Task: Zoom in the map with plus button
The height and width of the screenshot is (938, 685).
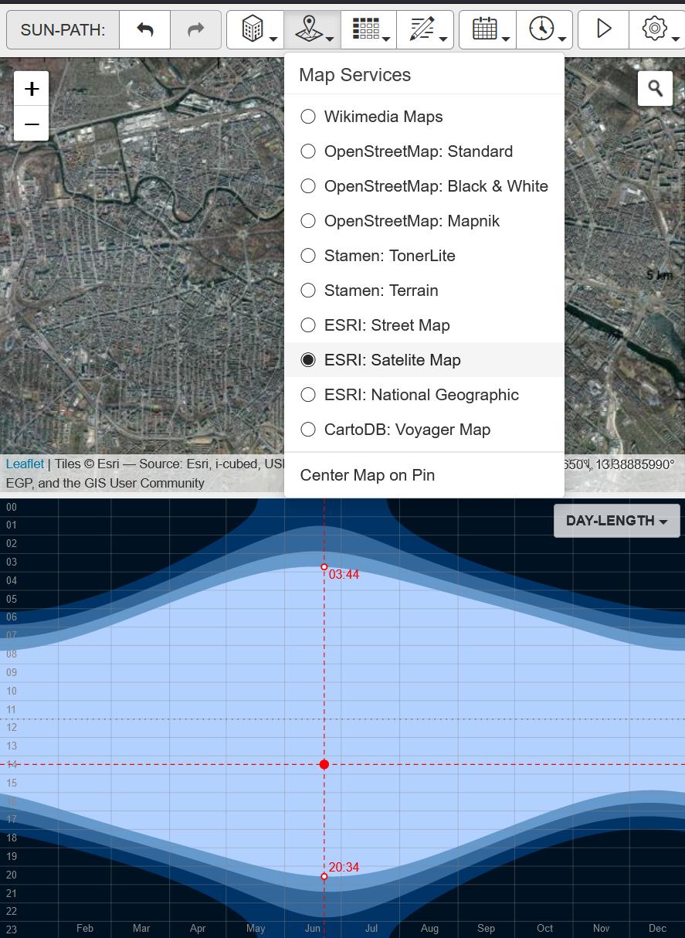Action: 32,89
